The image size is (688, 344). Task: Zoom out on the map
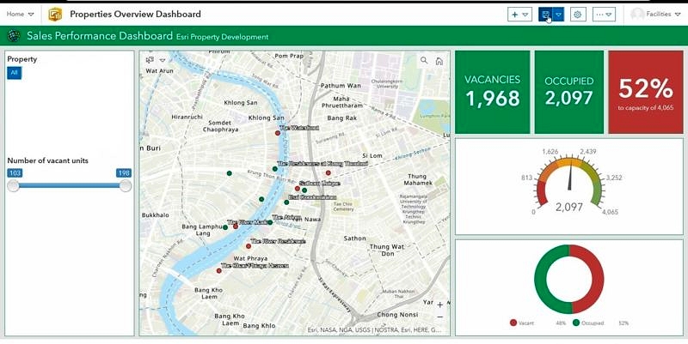click(440, 317)
